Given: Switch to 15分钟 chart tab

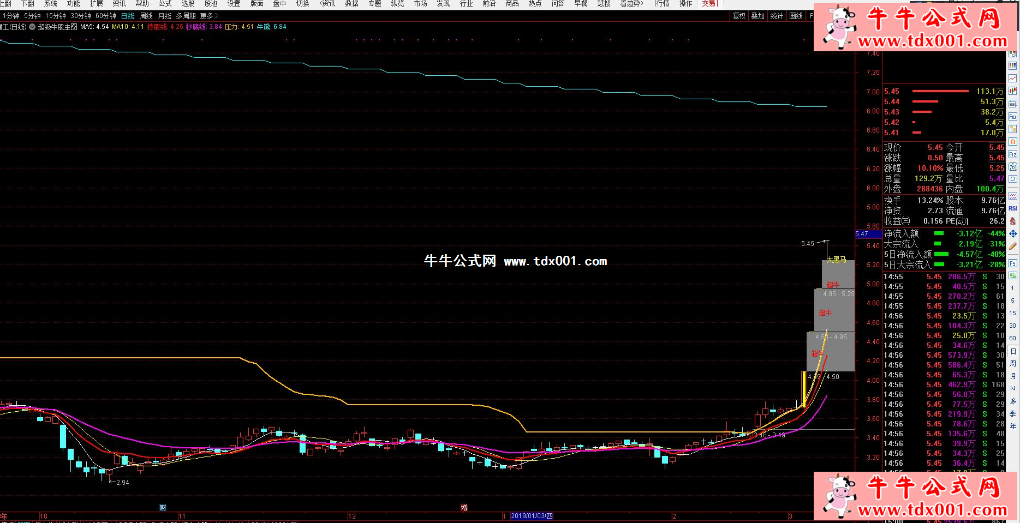Looking at the screenshot, I should [x=55, y=16].
